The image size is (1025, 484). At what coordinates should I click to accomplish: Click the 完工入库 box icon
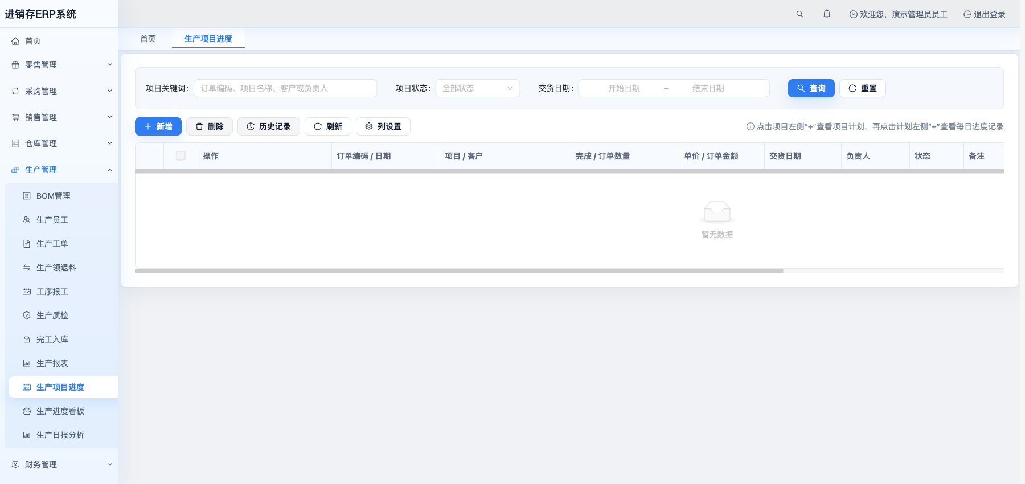click(x=27, y=339)
